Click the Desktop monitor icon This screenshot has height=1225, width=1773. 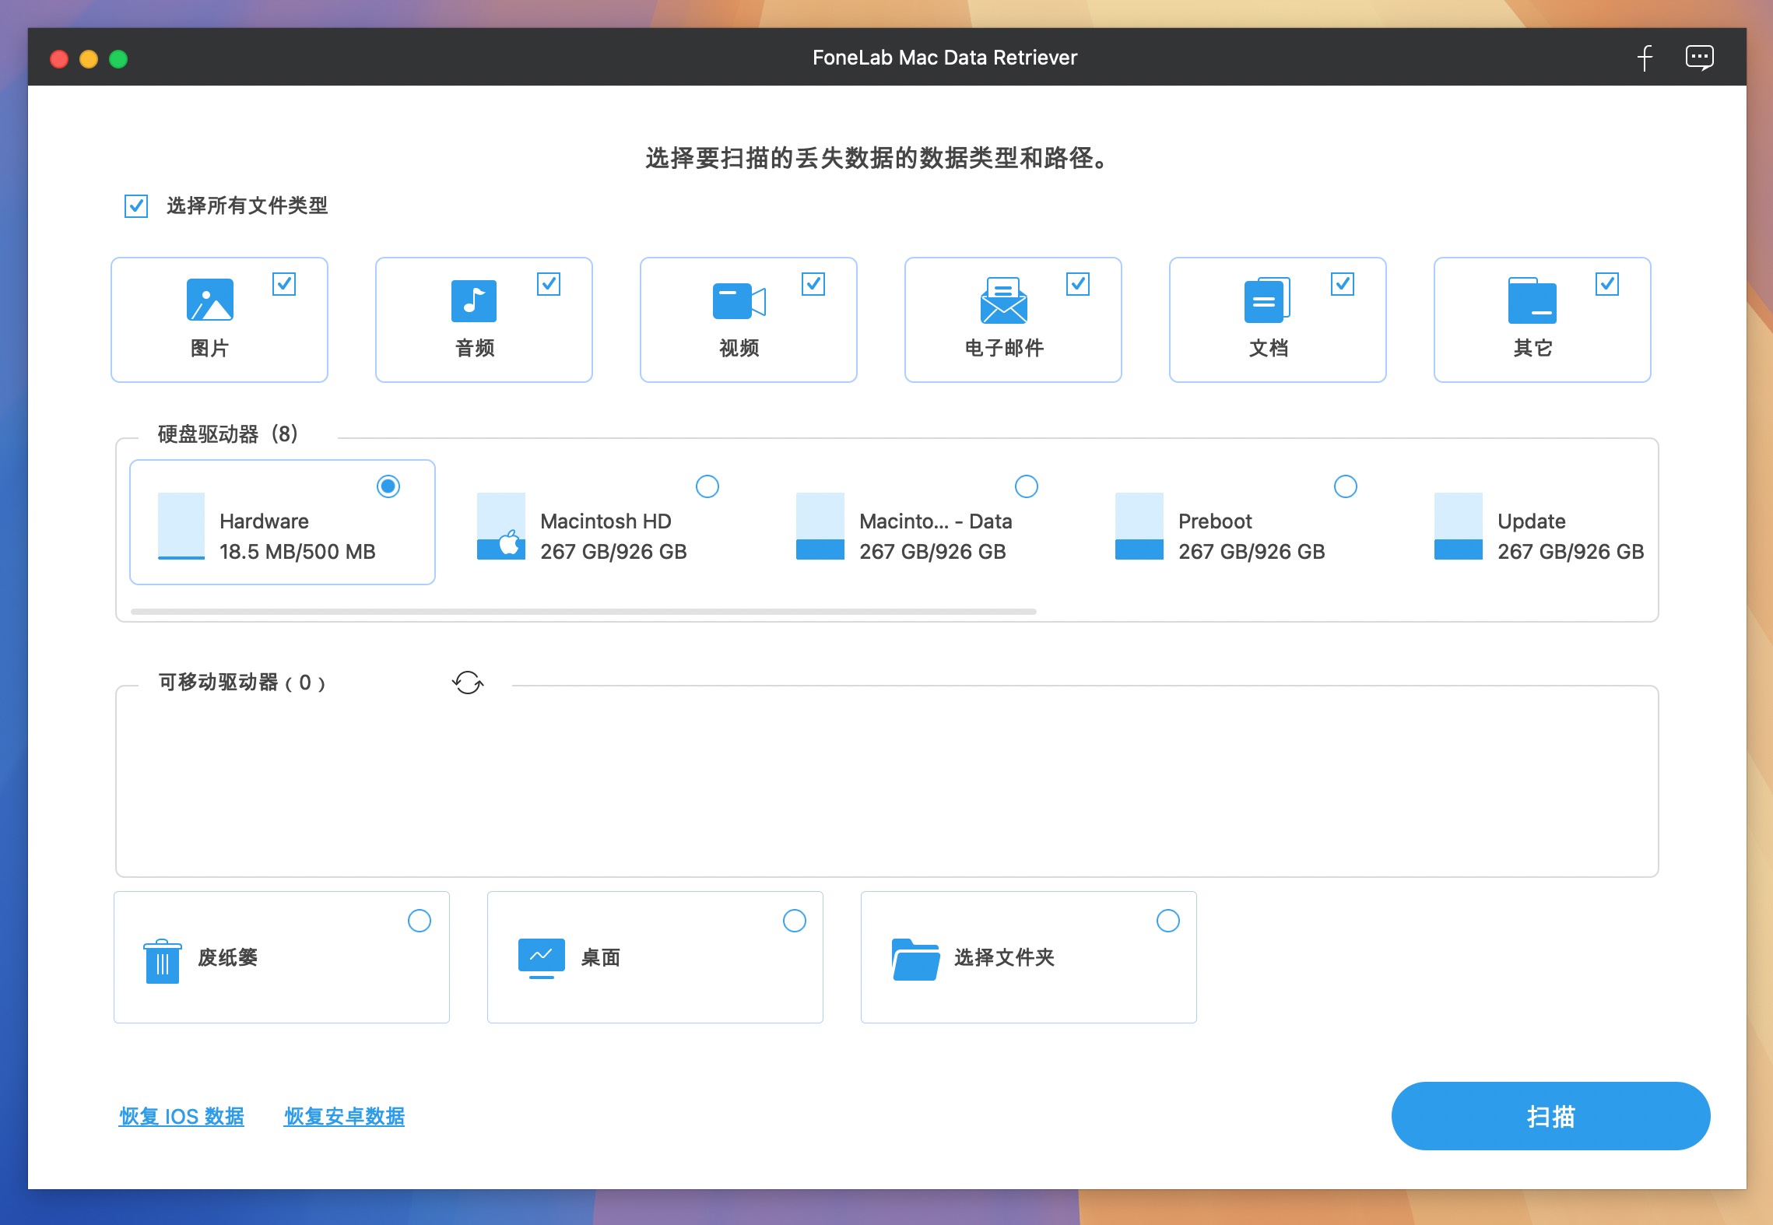coord(542,959)
